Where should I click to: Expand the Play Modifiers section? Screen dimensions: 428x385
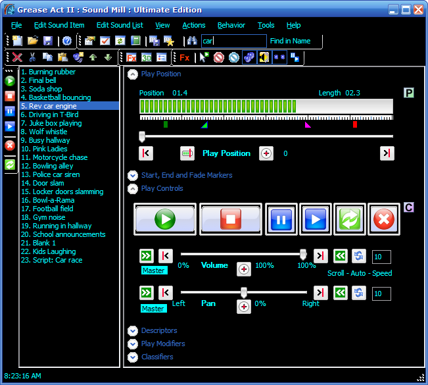(x=133, y=344)
